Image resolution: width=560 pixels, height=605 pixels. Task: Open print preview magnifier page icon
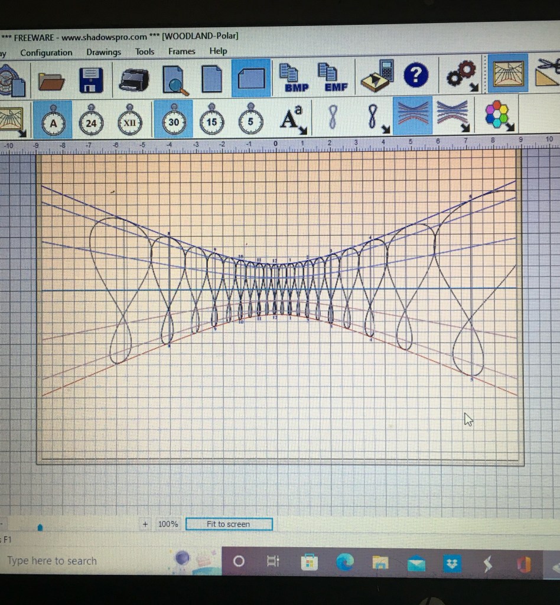(x=175, y=79)
